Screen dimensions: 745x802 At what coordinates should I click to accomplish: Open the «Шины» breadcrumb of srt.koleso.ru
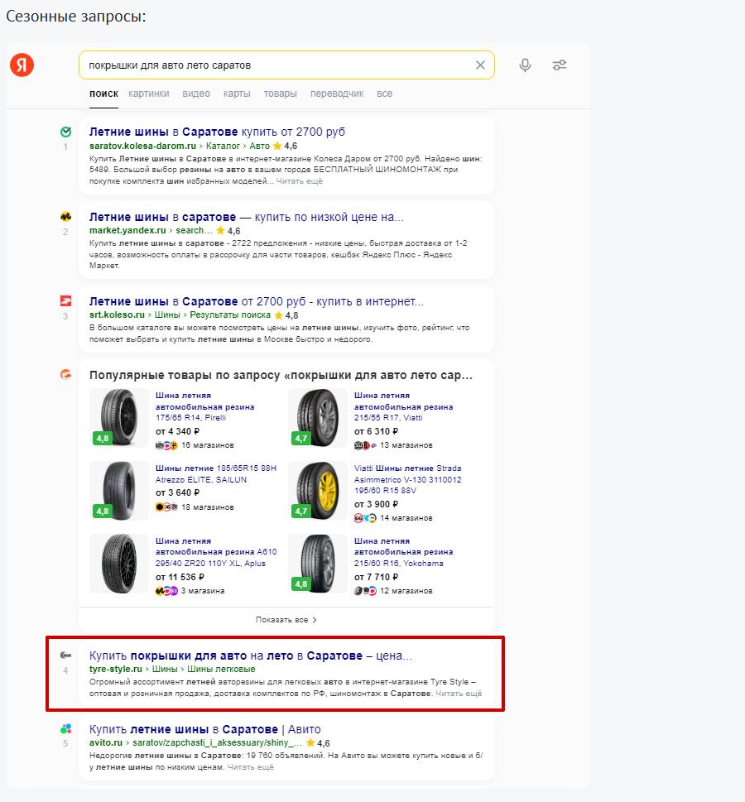coord(167,315)
